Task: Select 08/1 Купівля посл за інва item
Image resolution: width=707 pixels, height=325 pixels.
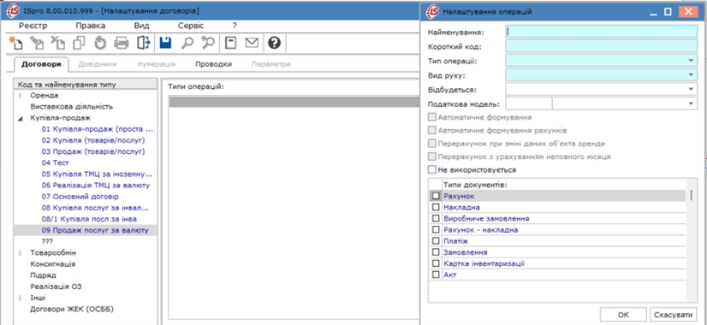Action: [x=89, y=219]
